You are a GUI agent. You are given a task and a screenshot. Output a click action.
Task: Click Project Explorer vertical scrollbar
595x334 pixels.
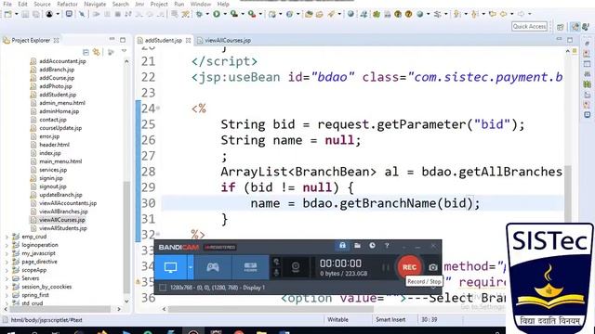[126, 238]
